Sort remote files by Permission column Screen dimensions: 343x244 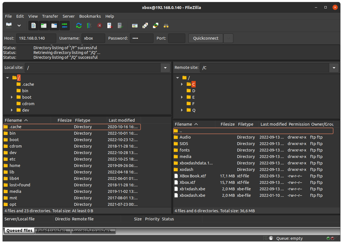[x=298, y=124]
